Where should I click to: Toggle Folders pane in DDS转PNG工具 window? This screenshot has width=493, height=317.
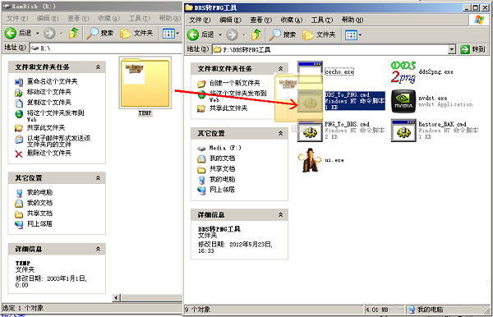[x=319, y=34]
